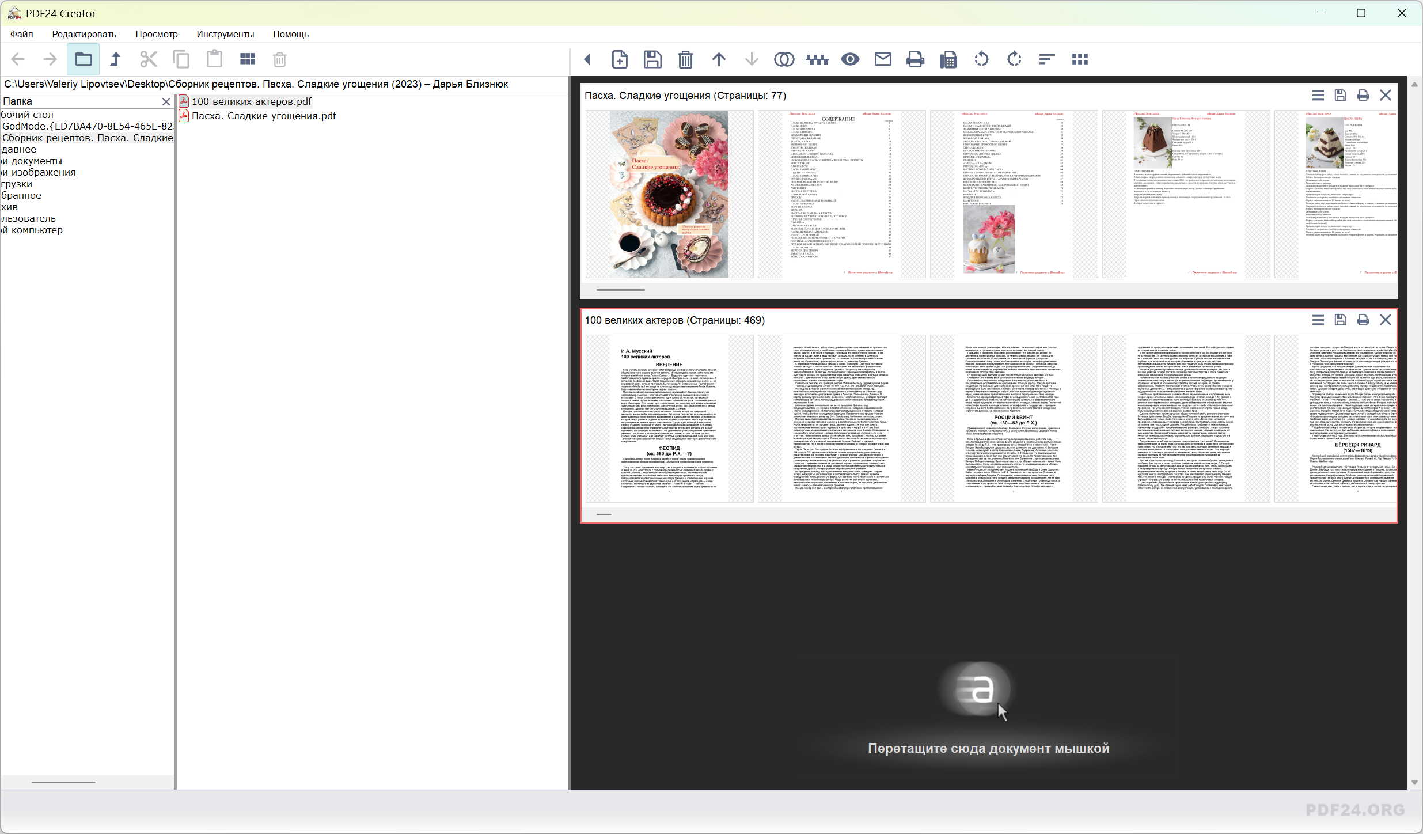Toggle the grid view icon in right toolbar
The image size is (1423, 834).
coord(1080,59)
